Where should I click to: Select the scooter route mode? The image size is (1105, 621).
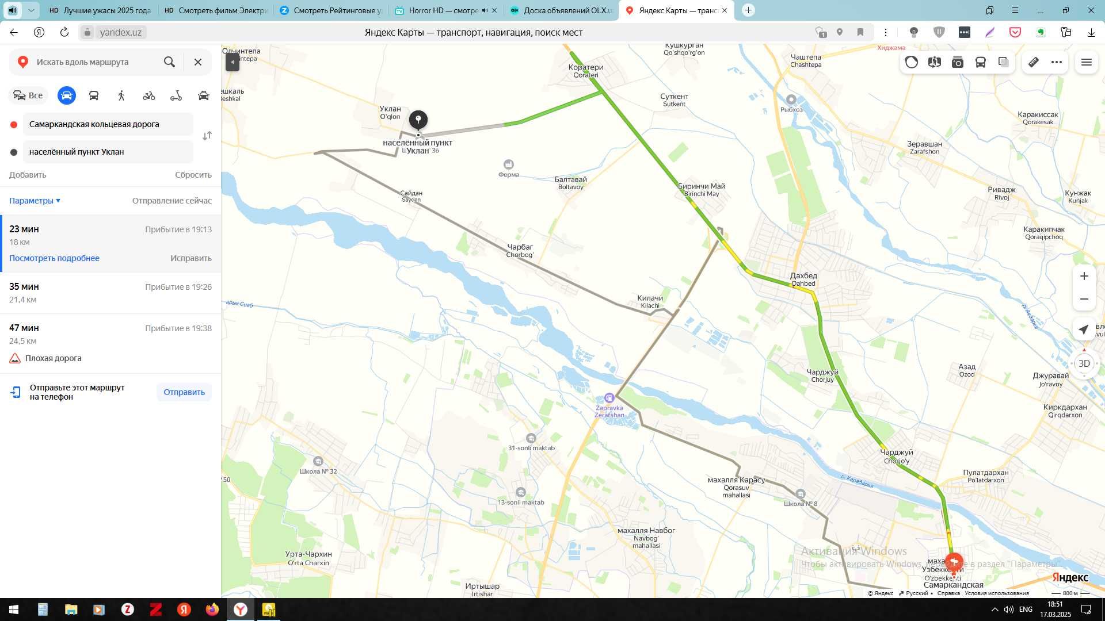pyautogui.click(x=176, y=95)
